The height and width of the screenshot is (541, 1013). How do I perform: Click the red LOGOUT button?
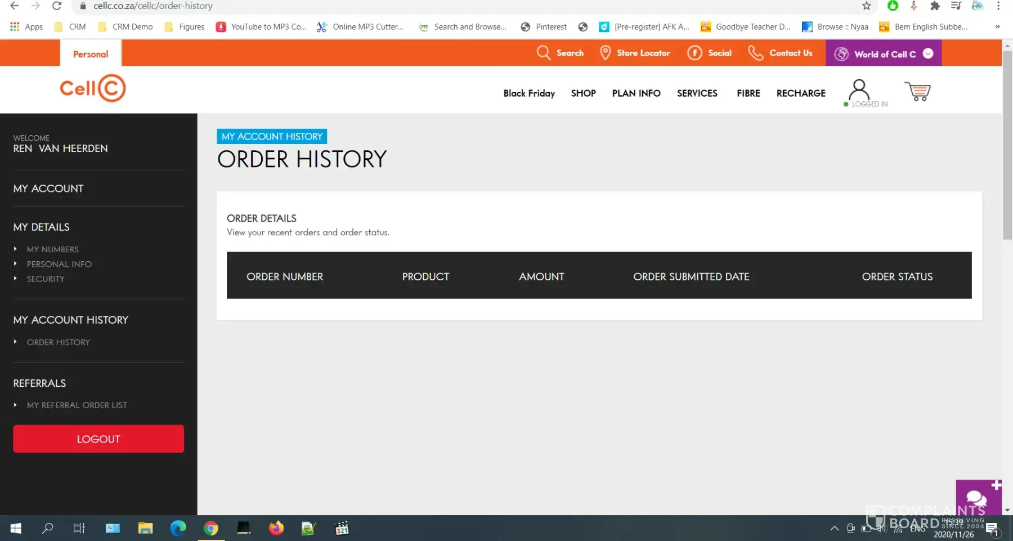(x=98, y=439)
